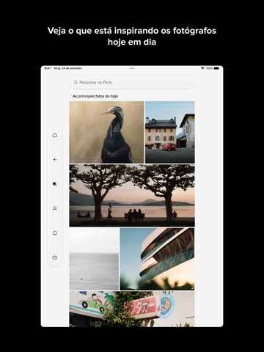Click the magnifier icon in search bar
This screenshot has height=352, width=264.
coord(76,82)
